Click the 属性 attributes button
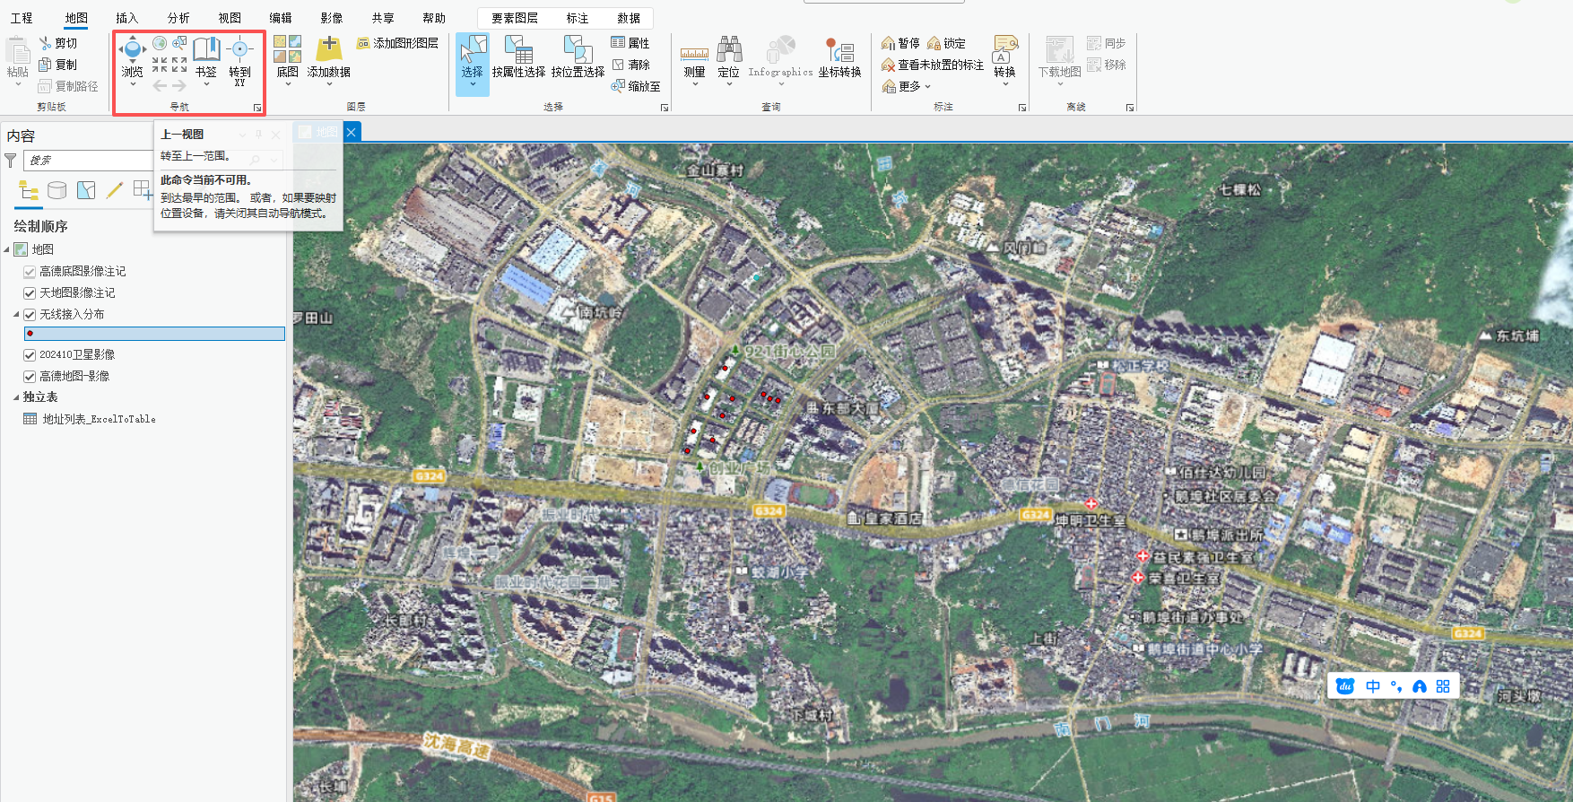Viewport: 1573px width, 802px height. 630,43
